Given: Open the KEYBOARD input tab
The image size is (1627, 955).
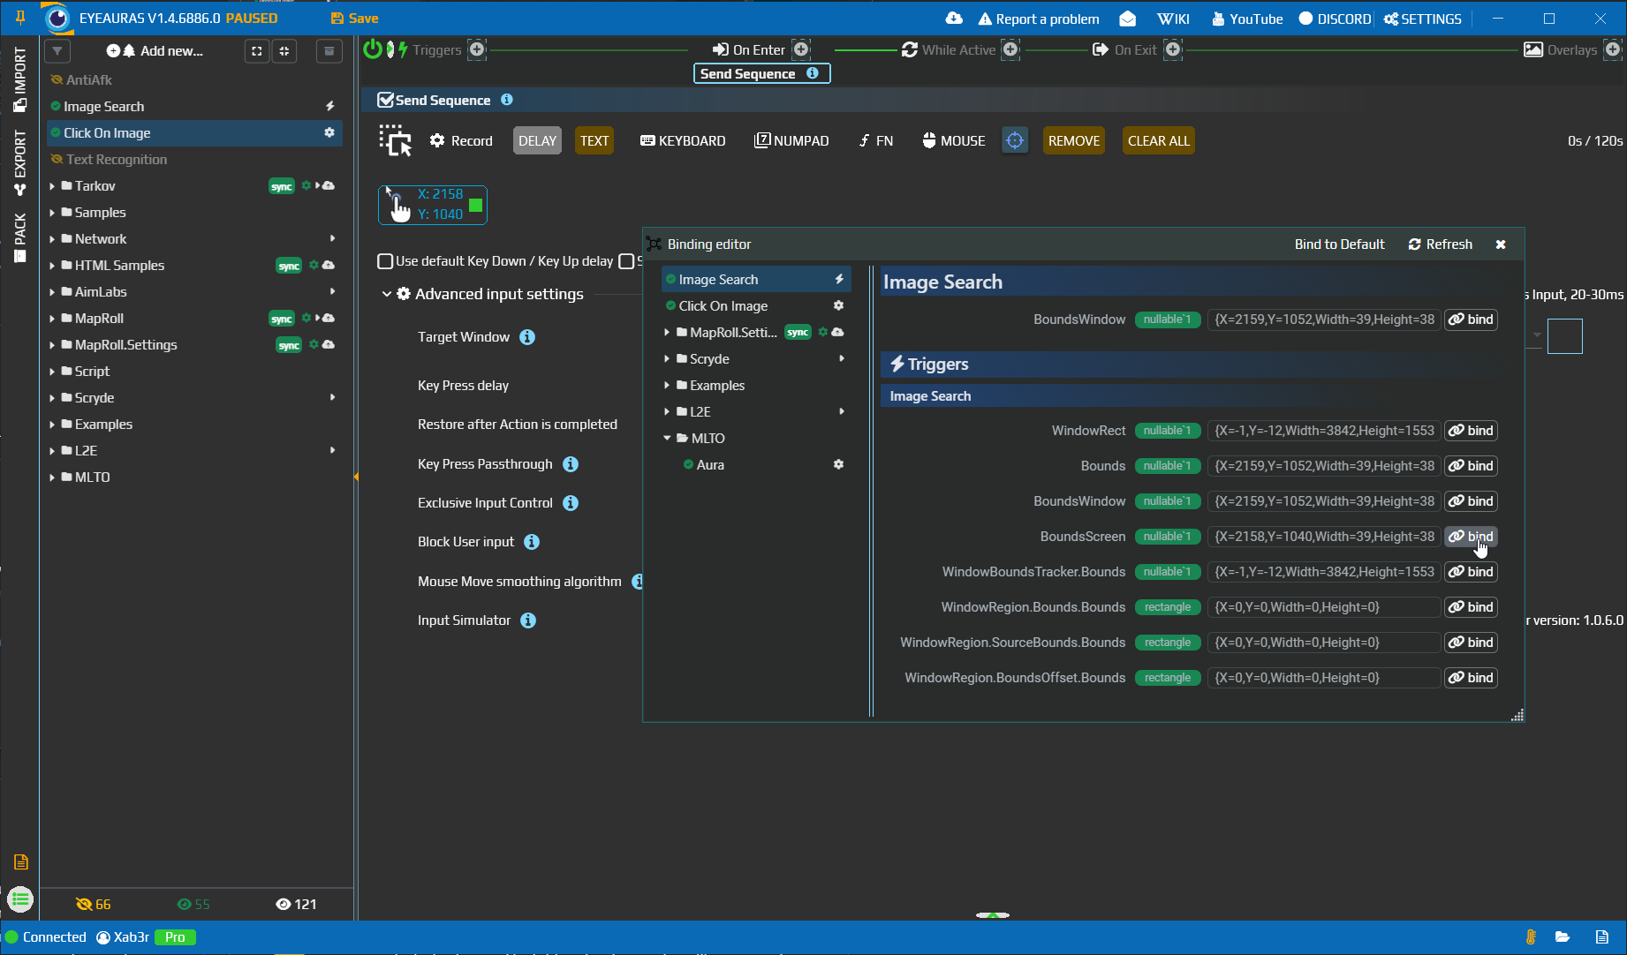Looking at the screenshot, I should (683, 140).
